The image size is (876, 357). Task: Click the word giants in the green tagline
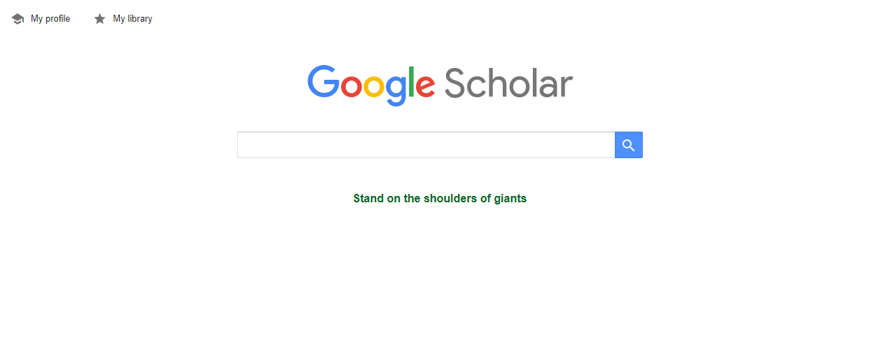point(510,199)
